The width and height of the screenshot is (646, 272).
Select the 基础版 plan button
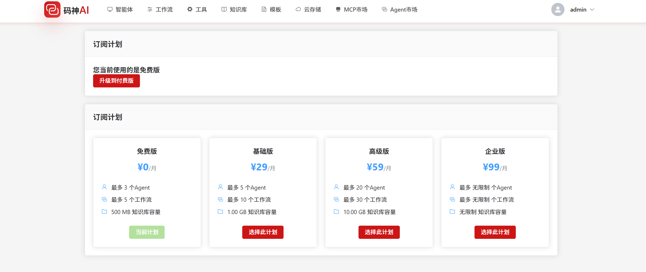click(263, 232)
